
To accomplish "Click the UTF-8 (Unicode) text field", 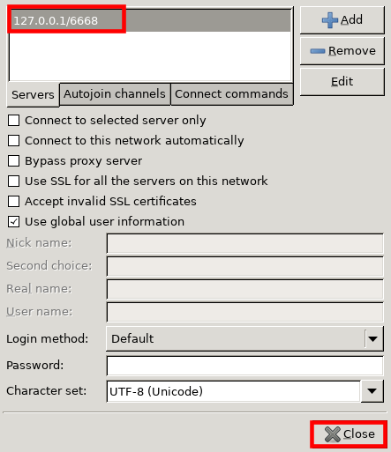I will pos(234,391).
